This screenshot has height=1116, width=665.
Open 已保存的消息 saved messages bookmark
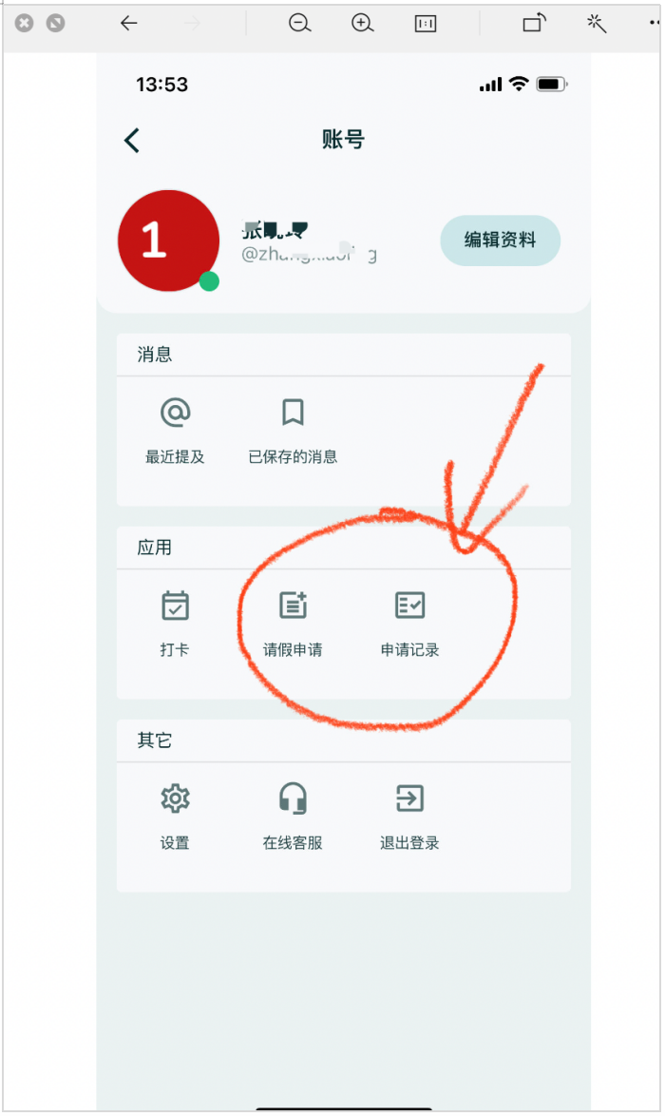tap(293, 413)
